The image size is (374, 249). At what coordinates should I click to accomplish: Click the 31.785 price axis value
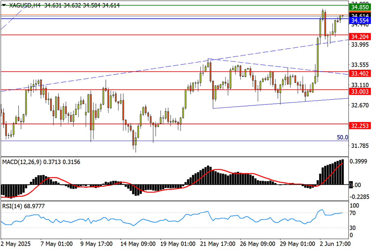point(360,146)
